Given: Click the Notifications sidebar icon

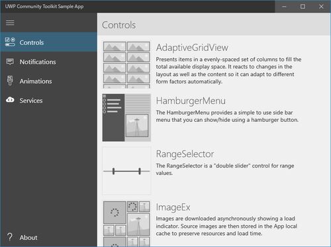Looking at the screenshot, I should coord(10,62).
